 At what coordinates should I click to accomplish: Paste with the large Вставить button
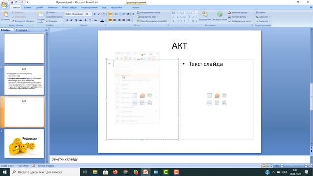5,16
